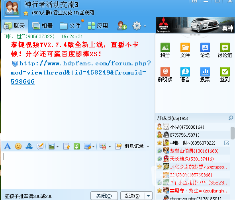Image resolution: width=235 pixels, height=200 pixels.
Task: Click the 关闭(C) close button
Action: (x=104, y=196)
